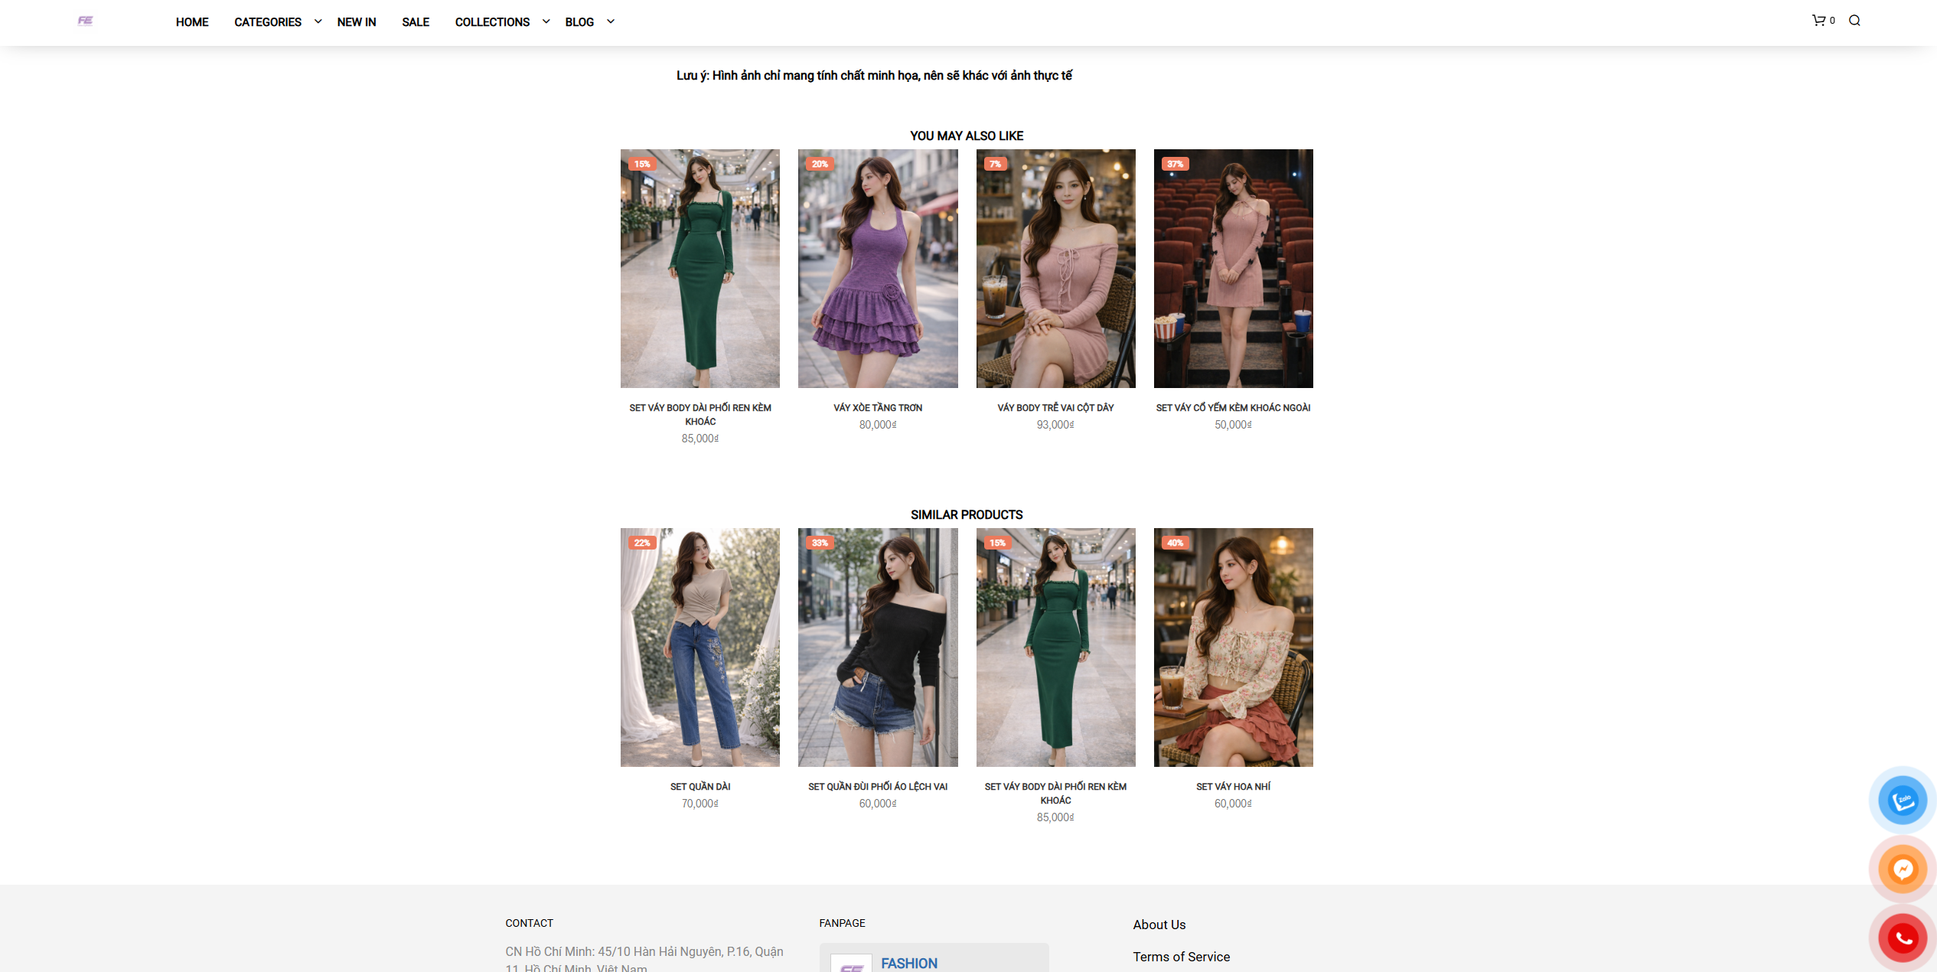This screenshot has height=972, width=1937.
Task: Open the Terms of Service link
Action: point(1181,957)
